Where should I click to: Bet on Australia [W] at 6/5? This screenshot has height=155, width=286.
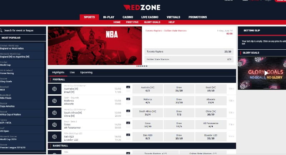tap(148, 89)
